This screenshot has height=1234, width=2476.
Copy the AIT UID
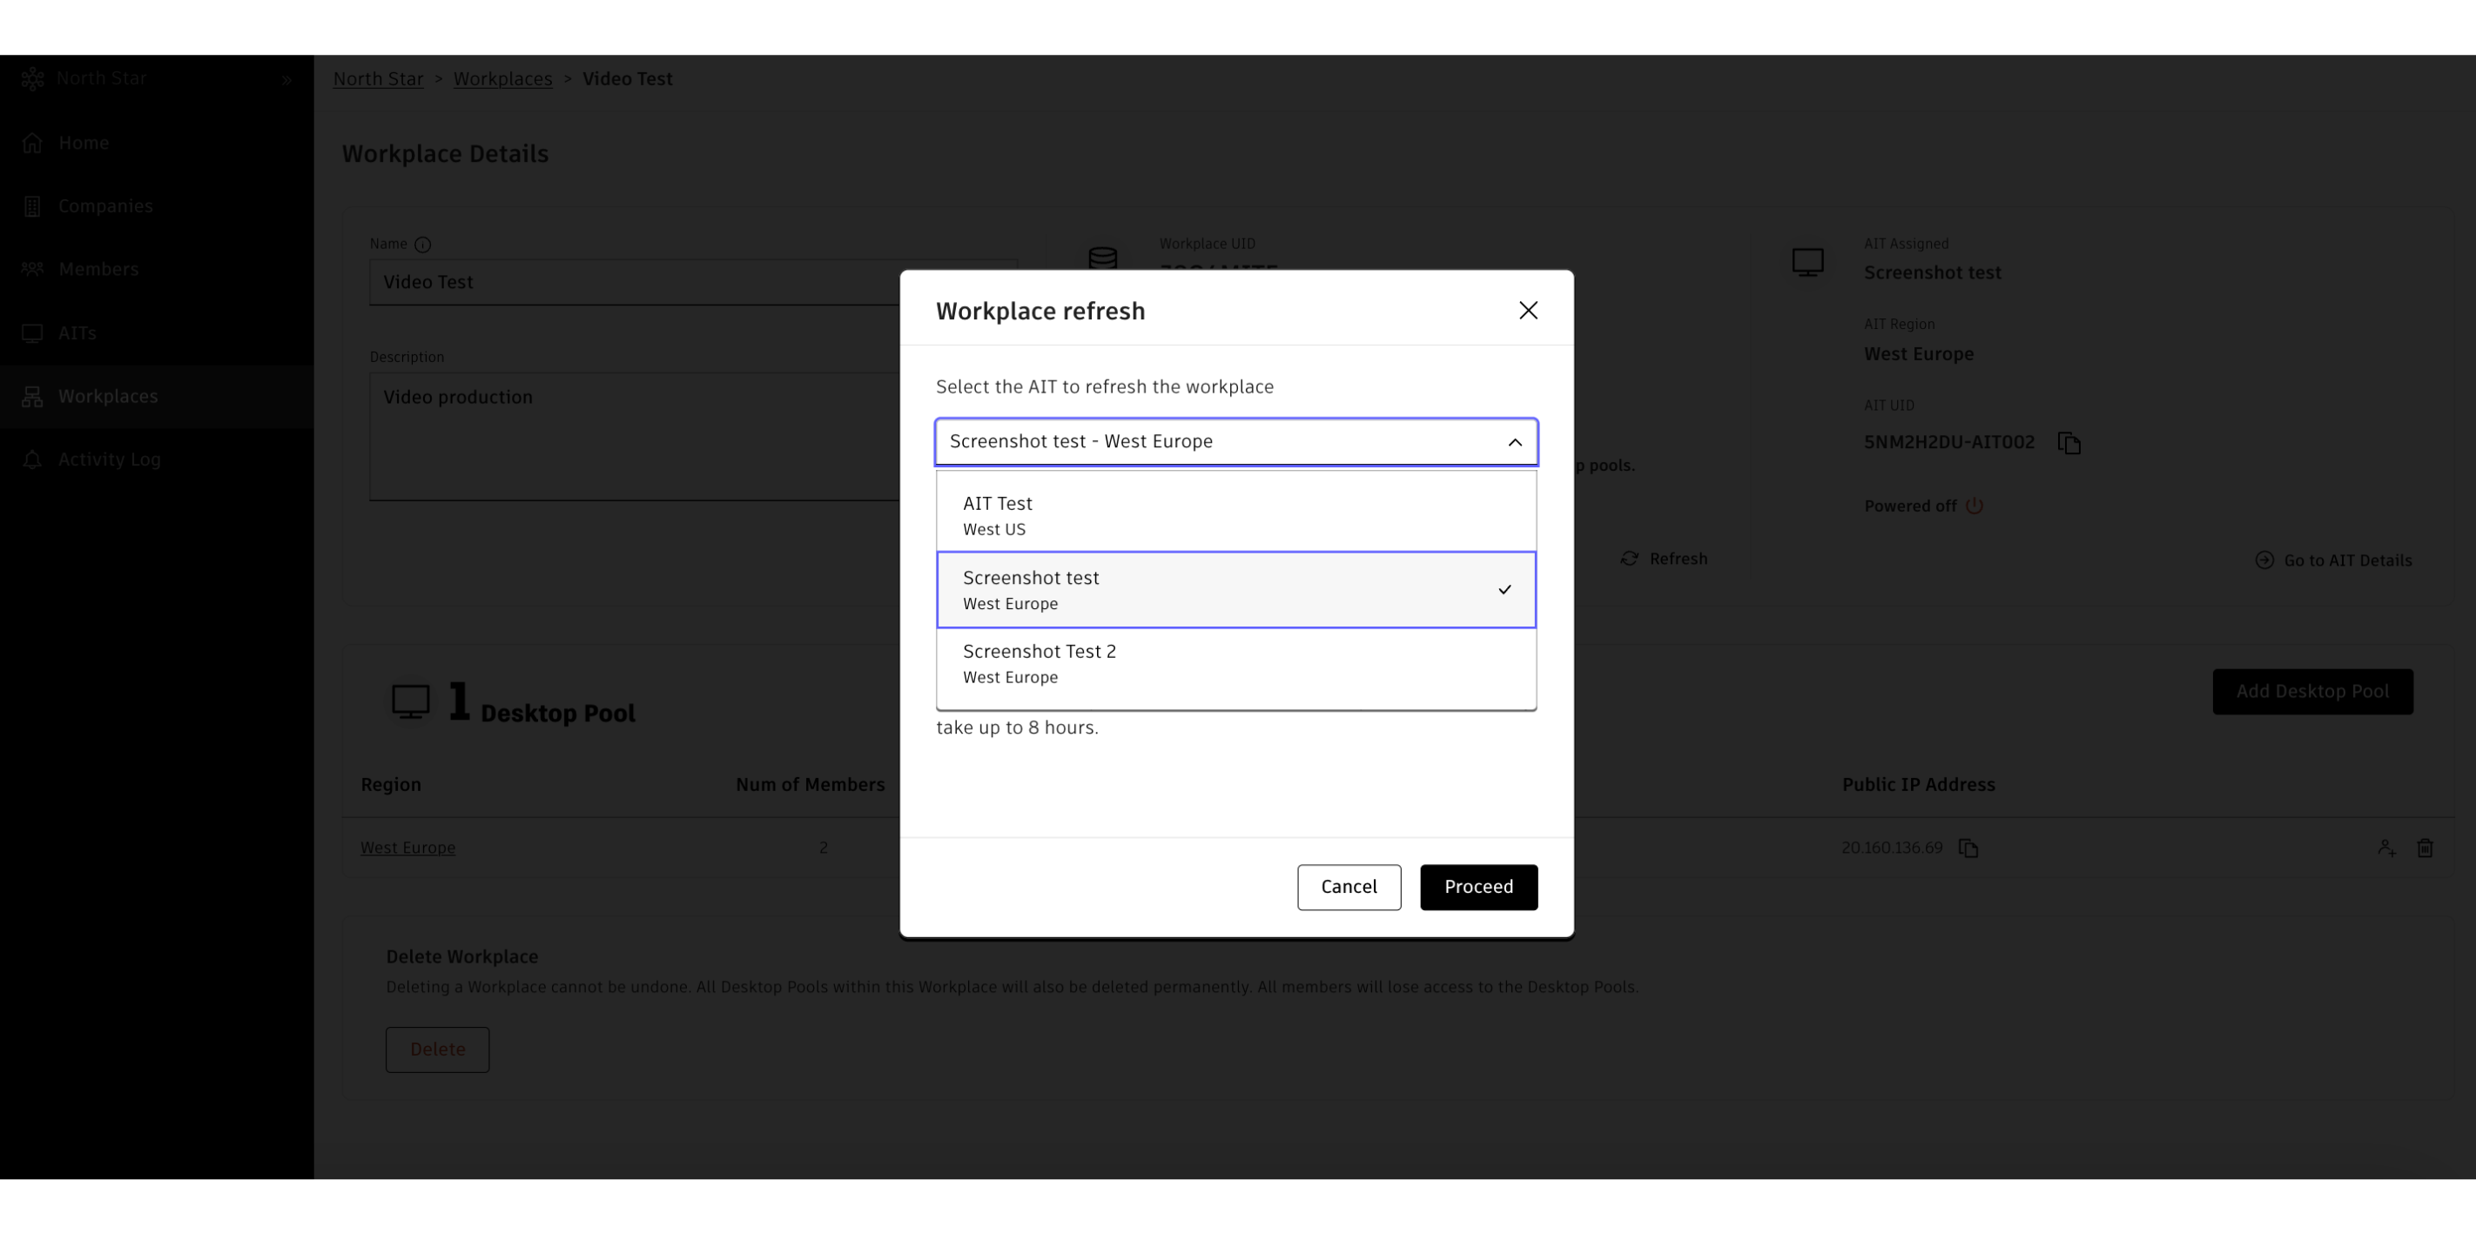point(2069,443)
